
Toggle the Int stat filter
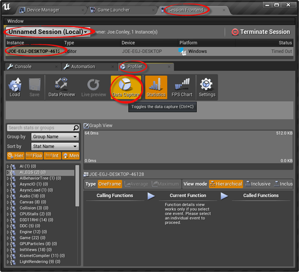[52, 155]
